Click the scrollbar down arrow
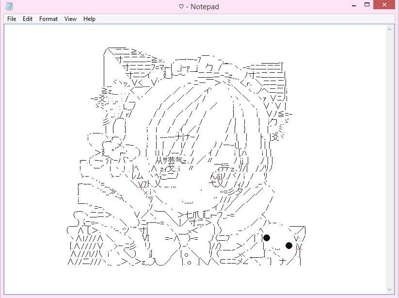399x298 pixels. point(390,290)
